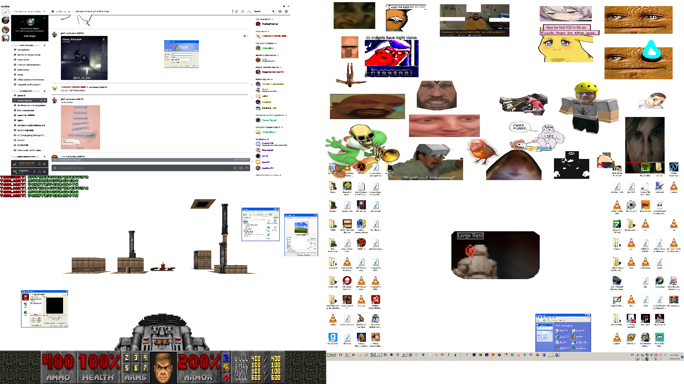This screenshot has height=384, width=684.
Task: Open the Discord server name dropdown
Action: coord(30,11)
